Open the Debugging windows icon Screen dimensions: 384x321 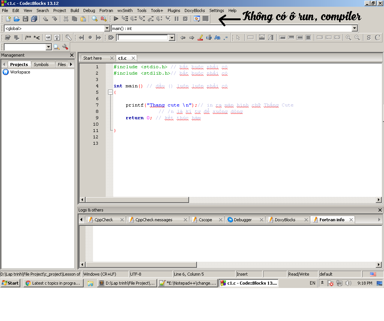click(x=196, y=19)
